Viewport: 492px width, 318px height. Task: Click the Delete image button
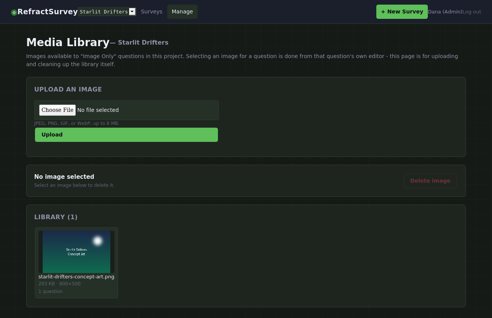430,181
